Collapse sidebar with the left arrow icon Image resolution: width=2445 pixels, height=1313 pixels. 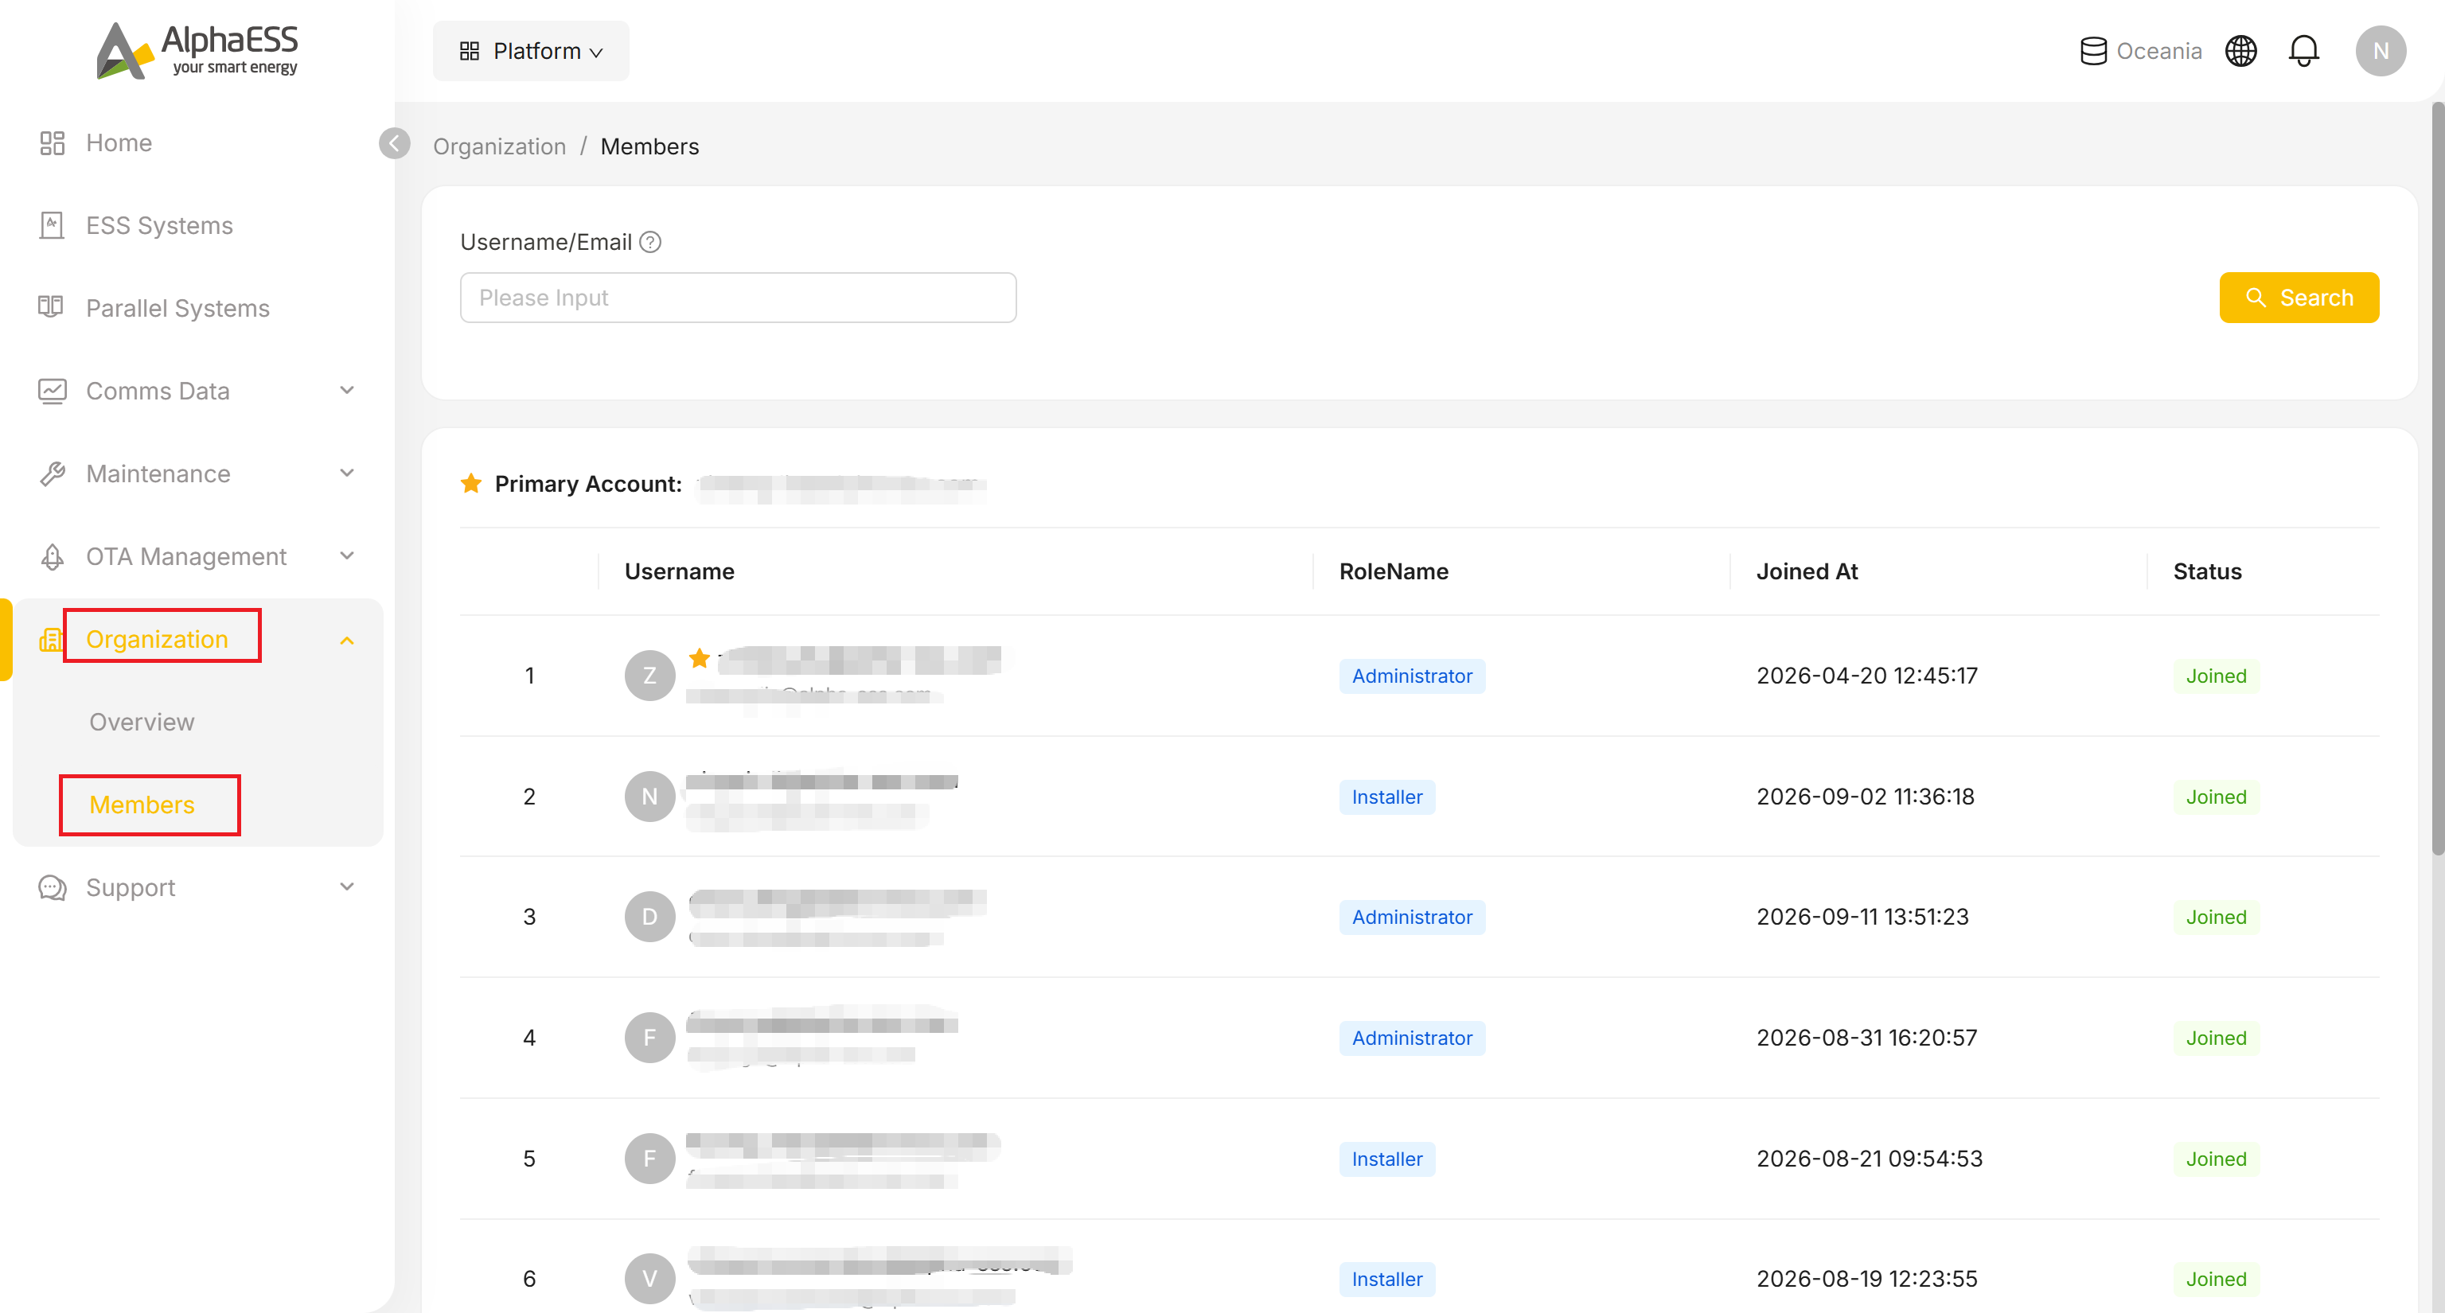pyautogui.click(x=395, y=143)
